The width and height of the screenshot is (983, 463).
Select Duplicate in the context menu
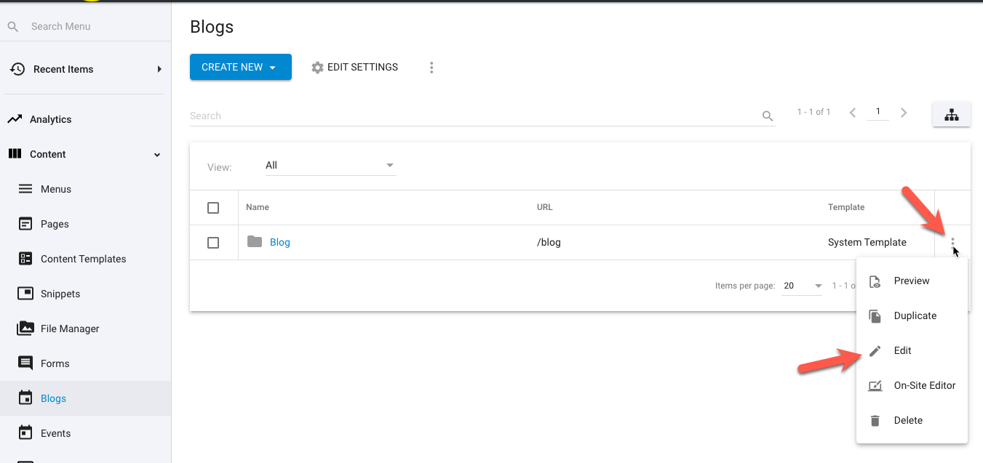click(x=915, y=315)
